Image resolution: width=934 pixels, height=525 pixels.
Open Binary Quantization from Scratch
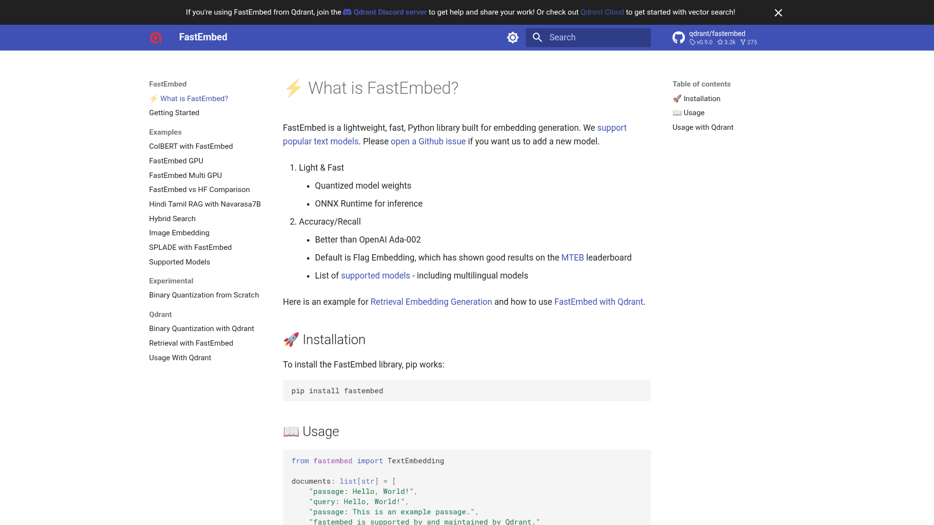tap(204, 295)
